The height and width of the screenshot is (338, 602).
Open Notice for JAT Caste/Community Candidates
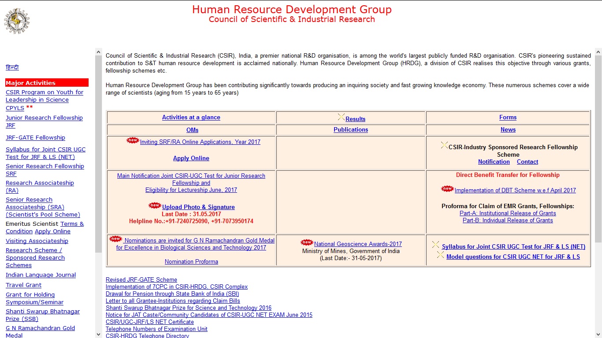click(209, 315)
